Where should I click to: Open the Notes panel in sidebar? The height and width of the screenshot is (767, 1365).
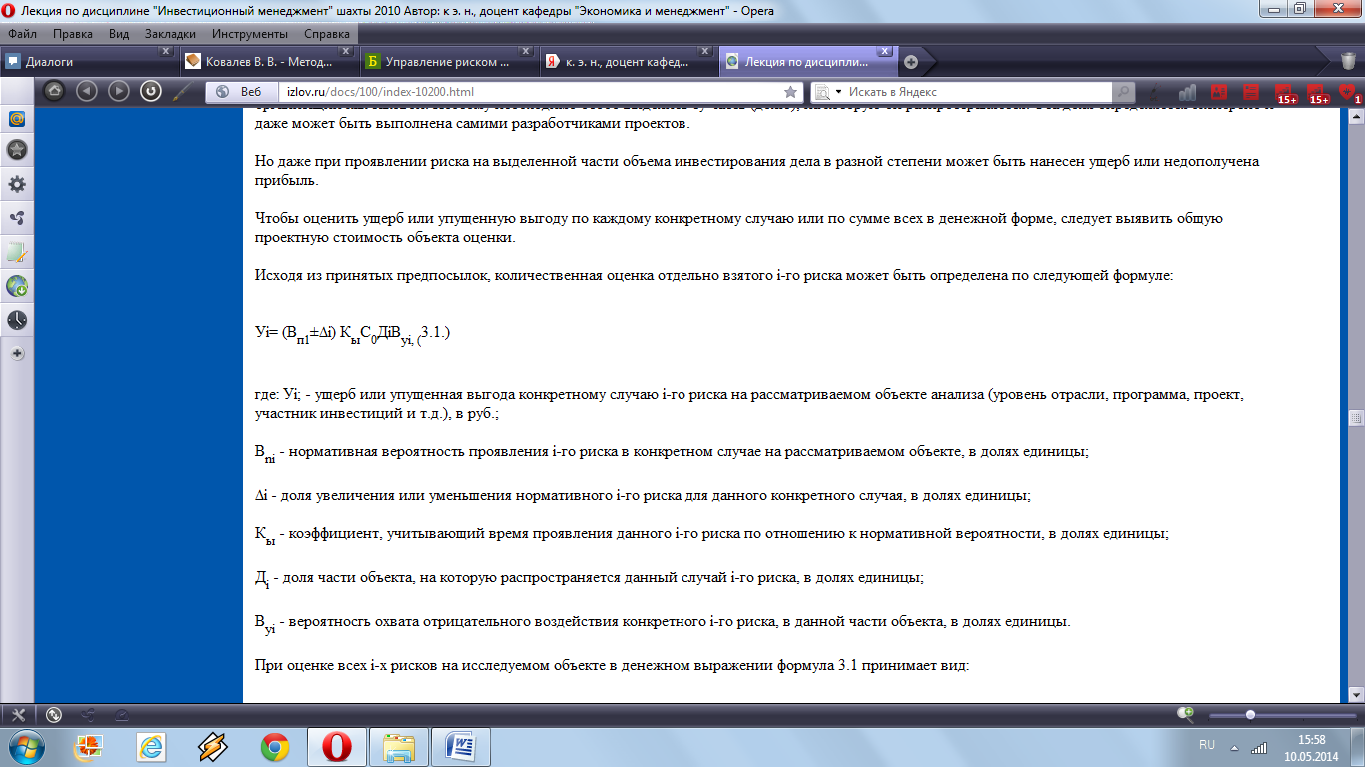(x=16, y=252)
